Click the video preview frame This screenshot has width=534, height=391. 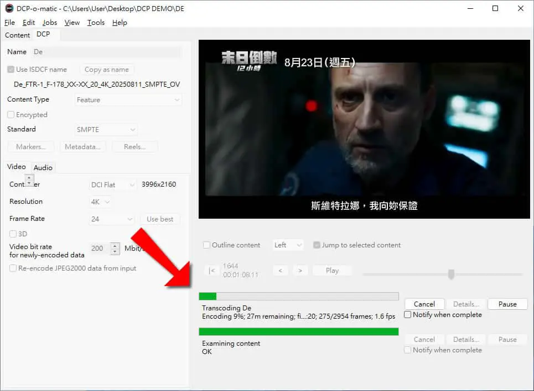point(364,129)
